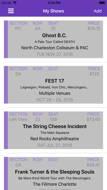Tap the battery indicator icon
The image size is (107, 190).
pos(102,3)
